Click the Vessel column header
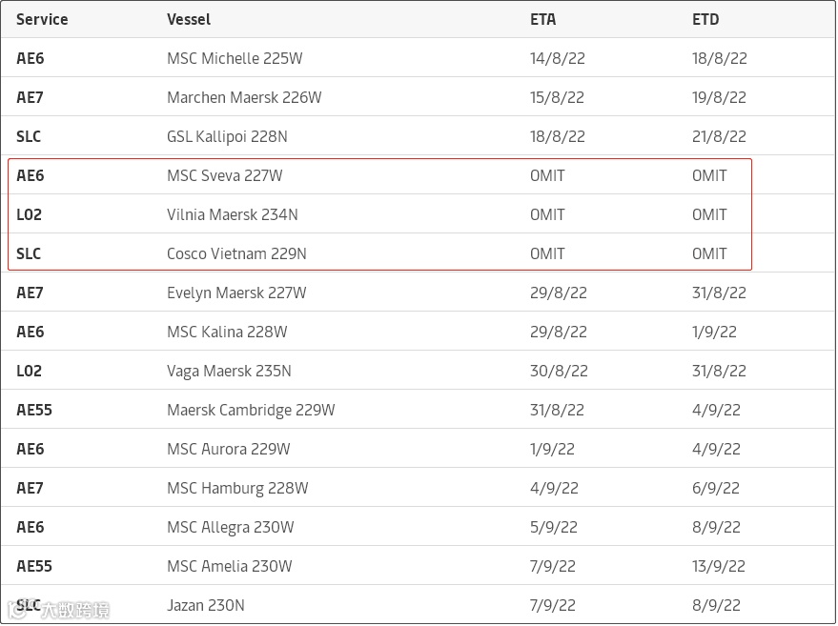 point(189,19)
